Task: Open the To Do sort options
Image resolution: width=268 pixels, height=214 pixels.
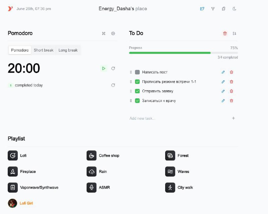Action: [234, 33]
